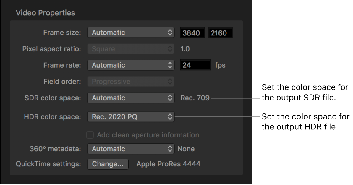Screen dimensions: 353x185
Task: Open the Frame size dropdown
Action: 131,33
